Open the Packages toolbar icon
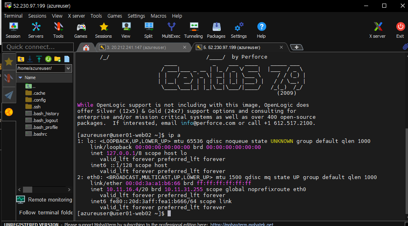The image size is (408, 226). point(216,30)
